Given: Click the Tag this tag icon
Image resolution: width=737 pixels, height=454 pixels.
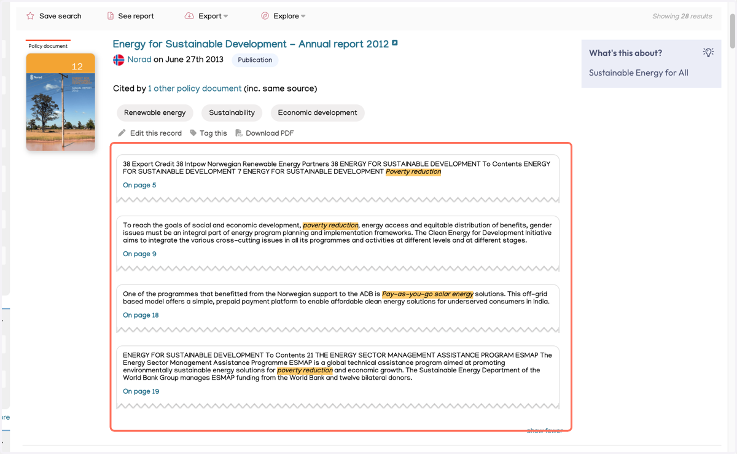Looking at the screenshot, I should (193, 133).
